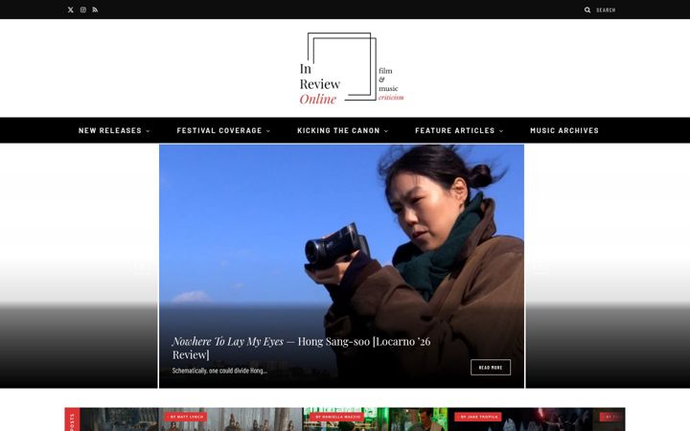Open the By Jake Tropila author tag
Image resolution: width=690 pixels, height=431 pixels.
click(x=479, y=417)
